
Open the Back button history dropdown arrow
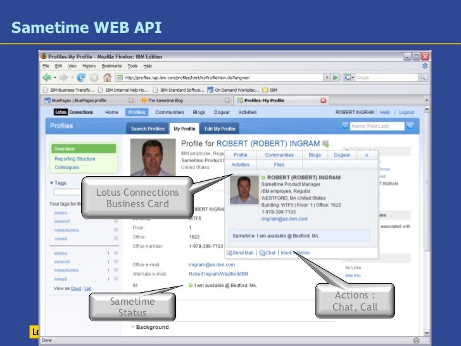coord(55,78)
